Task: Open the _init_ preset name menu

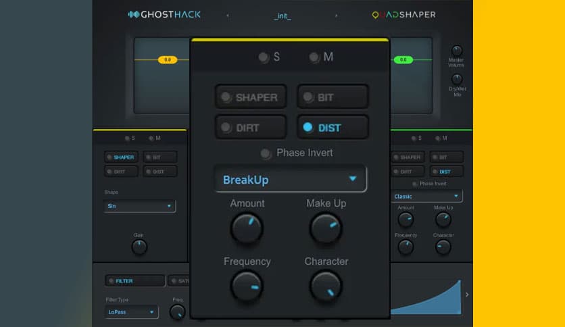Action: click(x=282, y=16)
